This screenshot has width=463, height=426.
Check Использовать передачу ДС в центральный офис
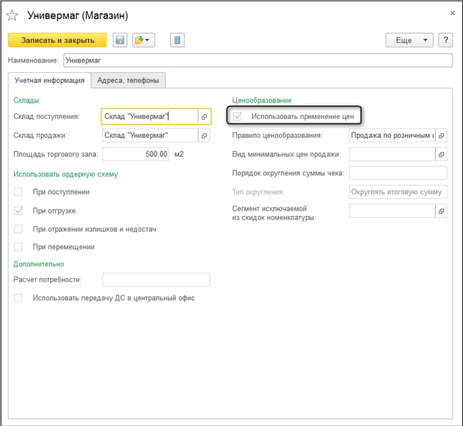(x=19, y=298)
